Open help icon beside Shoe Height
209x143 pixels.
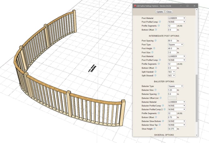[x=155, y=129]
